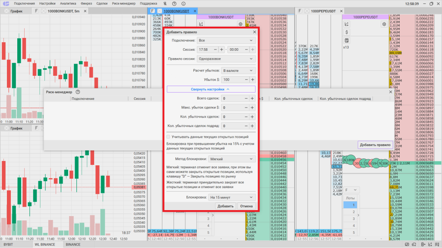The image size is (442, 248).
Task: Click the linked-window-plus icon in the status bar
Action: coord(414,245)
